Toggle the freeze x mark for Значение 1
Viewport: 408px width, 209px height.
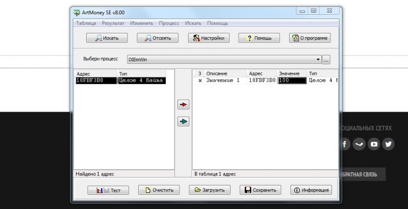(200, 81)
